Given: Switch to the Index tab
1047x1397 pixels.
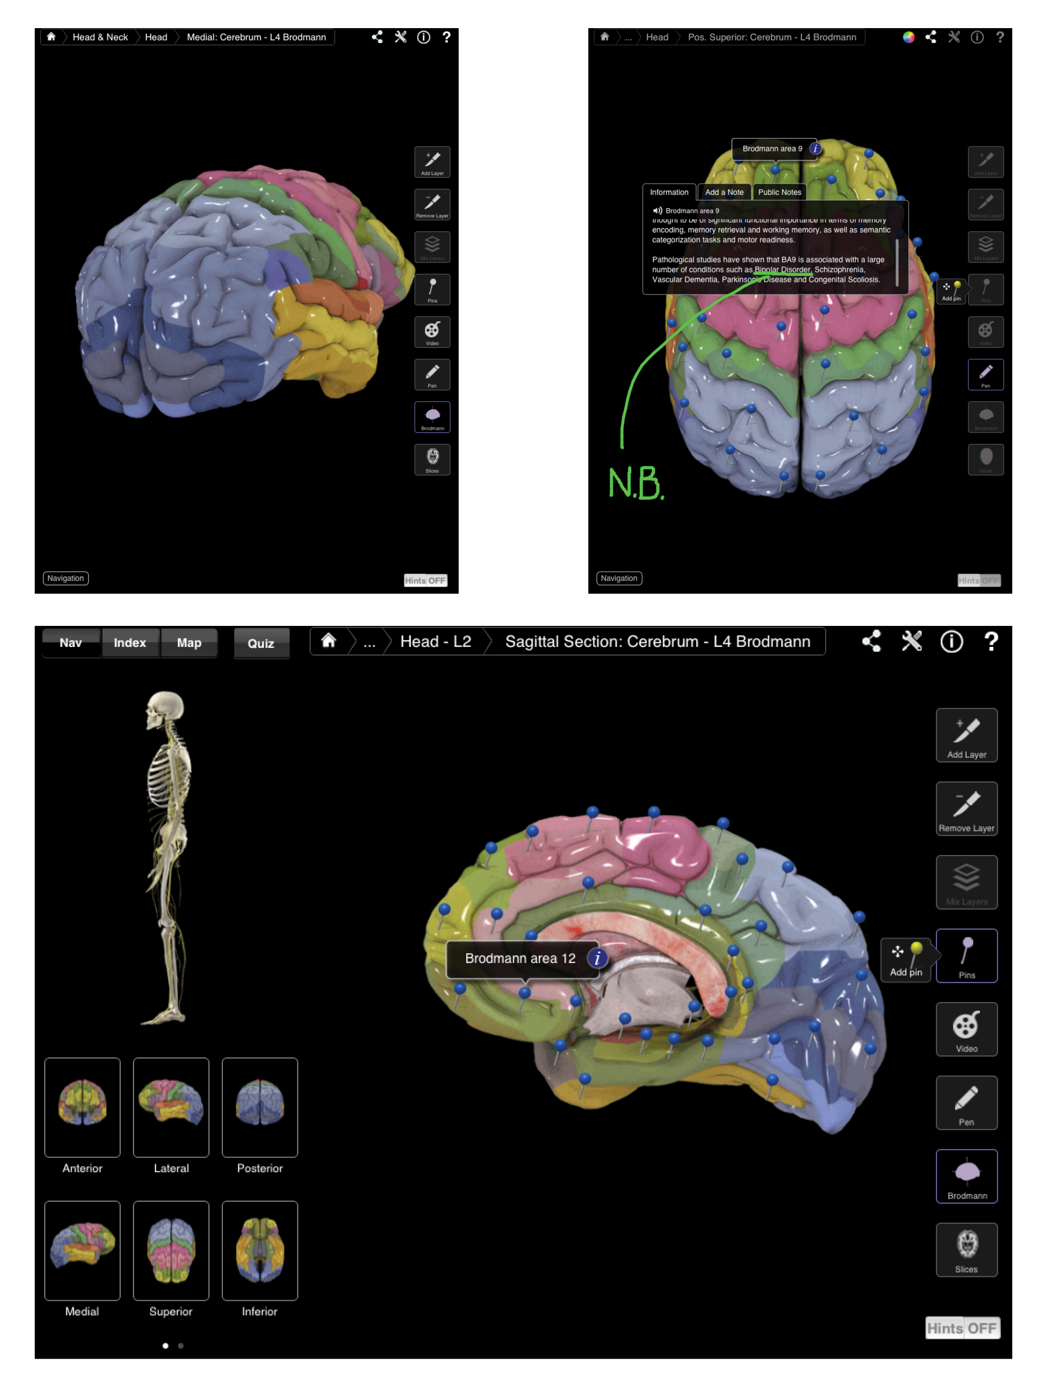Looking at the screenshot, I should [129, 642].
